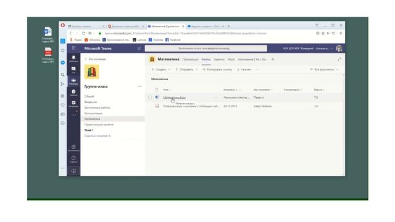This screenshot has height=222, width=395.
Task: Open the Кем изменено column dropdown
Action: 263,90
